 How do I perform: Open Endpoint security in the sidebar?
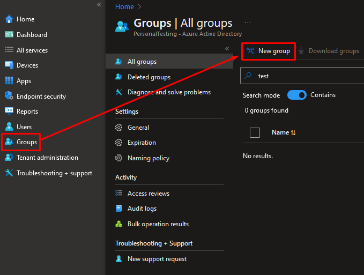coord(41,96)
